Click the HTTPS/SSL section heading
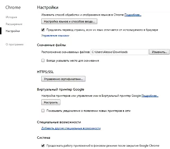Viewport: 170px width, 149px height. (45, 72)
